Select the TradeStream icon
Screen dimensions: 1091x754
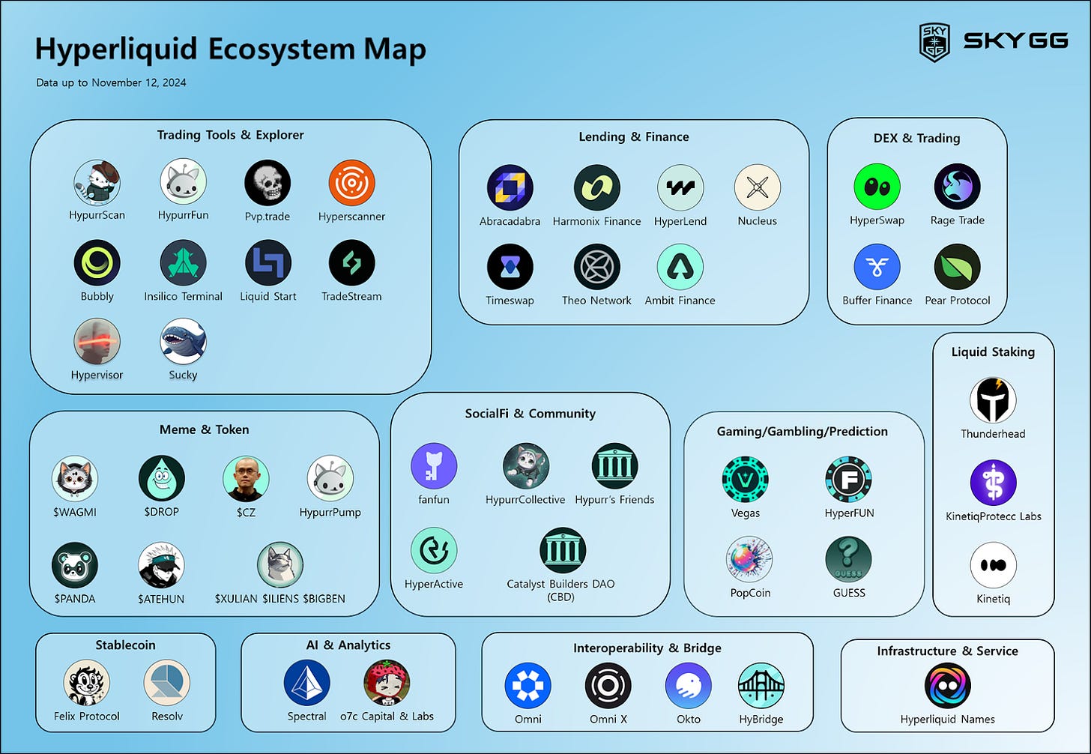pyautogui.click(x=351, y=263)
